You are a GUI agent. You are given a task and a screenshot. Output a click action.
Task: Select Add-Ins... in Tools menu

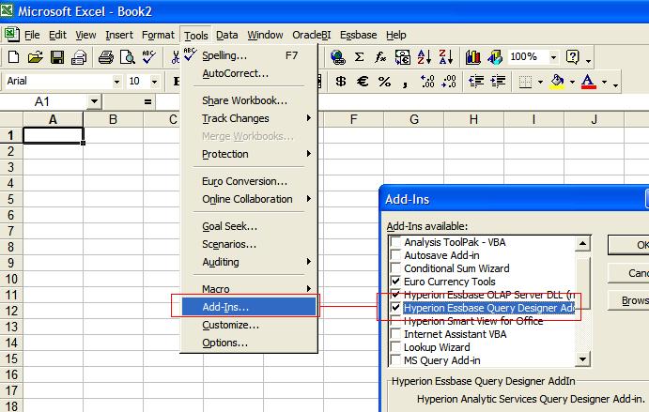click(x=249, y=307)
